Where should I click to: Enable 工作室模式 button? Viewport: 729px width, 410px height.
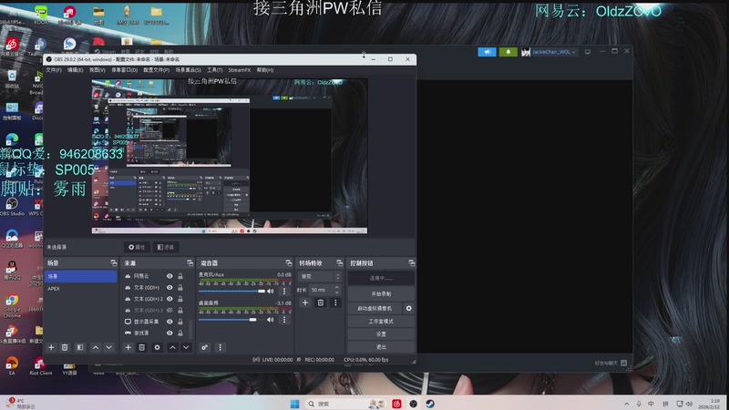(381, 322)
